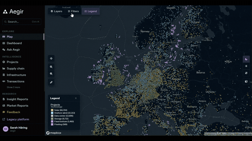Go to Projects section
The width and height of the screenshot is (252, 141).
pos(12,62)
